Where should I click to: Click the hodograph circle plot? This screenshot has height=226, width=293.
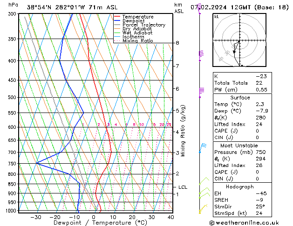tap(239, 40)
